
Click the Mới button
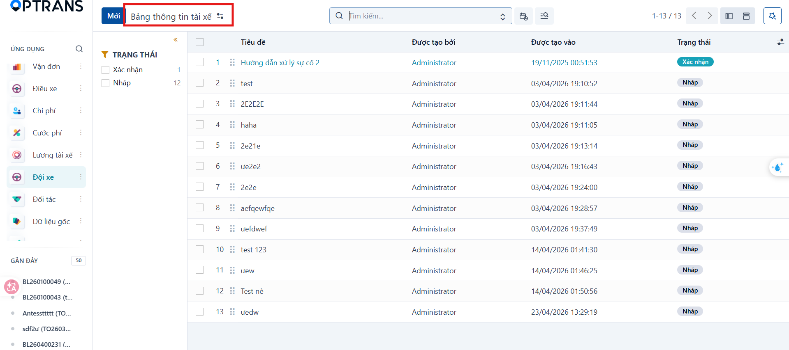point(113,16)
